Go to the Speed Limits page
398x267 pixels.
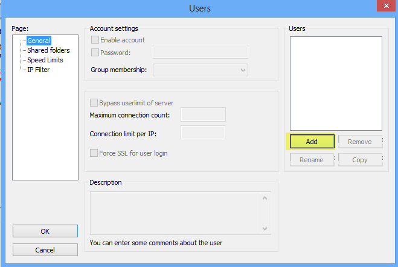[x=45, y=60]
